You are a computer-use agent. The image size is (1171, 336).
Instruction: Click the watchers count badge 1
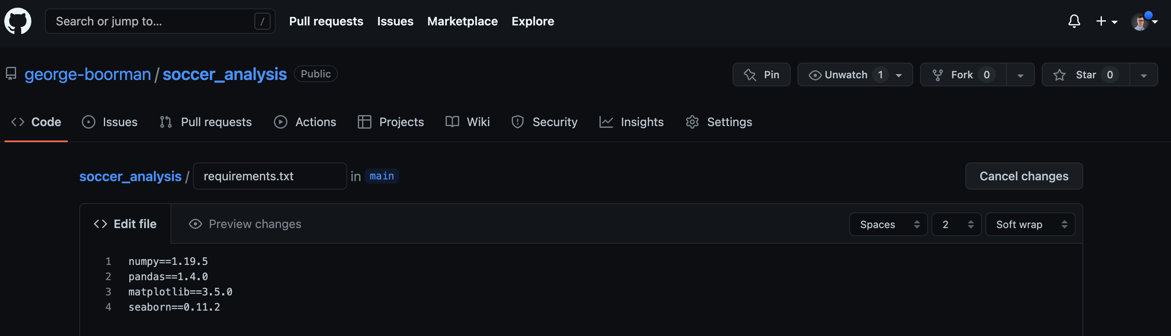coord(881,75)
